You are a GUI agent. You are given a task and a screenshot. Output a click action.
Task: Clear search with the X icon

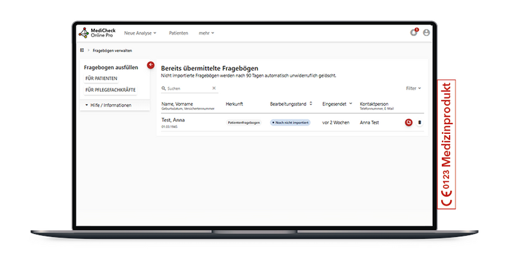[214, 88]
